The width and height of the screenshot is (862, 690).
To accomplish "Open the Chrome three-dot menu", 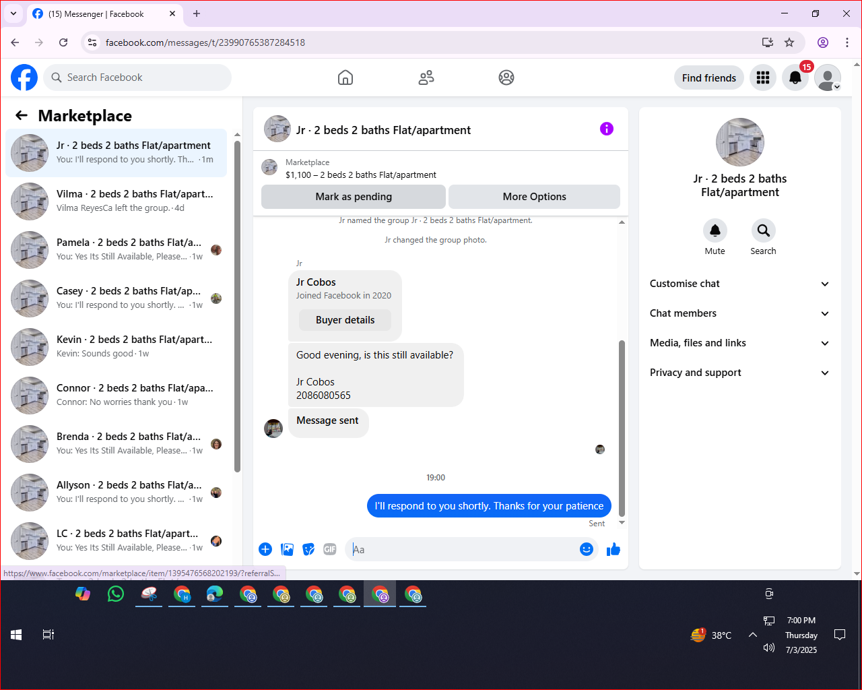I will (x=847, y=42).
